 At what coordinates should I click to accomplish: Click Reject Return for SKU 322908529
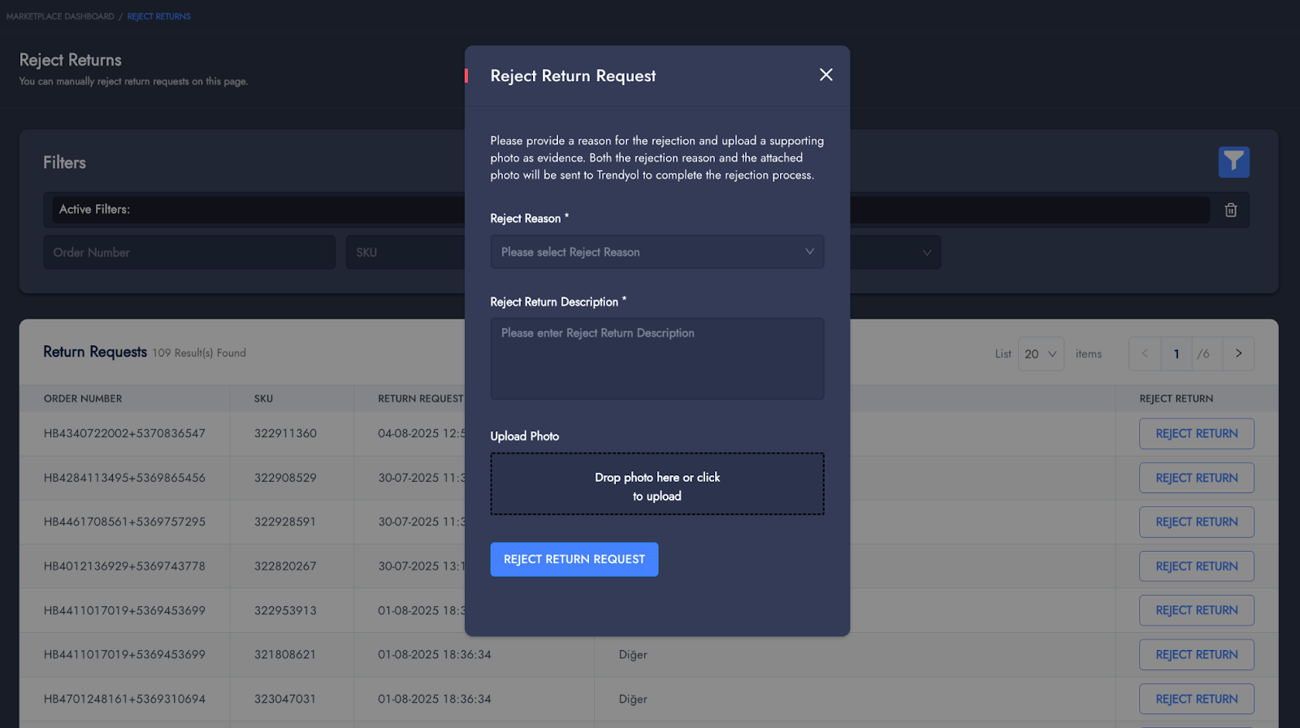[1196, 478]
